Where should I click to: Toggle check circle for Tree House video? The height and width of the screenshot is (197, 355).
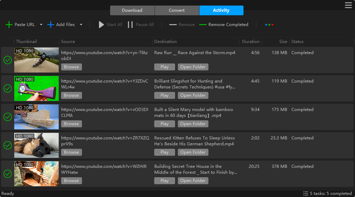(x=8, y=174)
